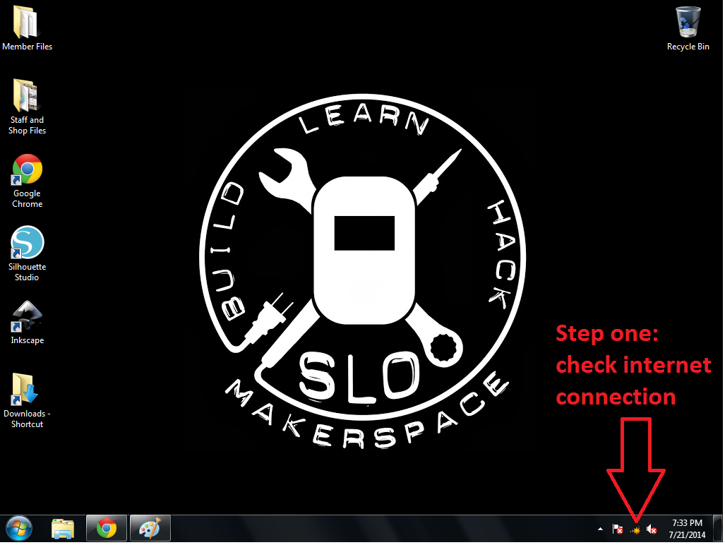The image size is (725, 545).
Task: Open the Windows Start menu orb
Action: (19, 528)
